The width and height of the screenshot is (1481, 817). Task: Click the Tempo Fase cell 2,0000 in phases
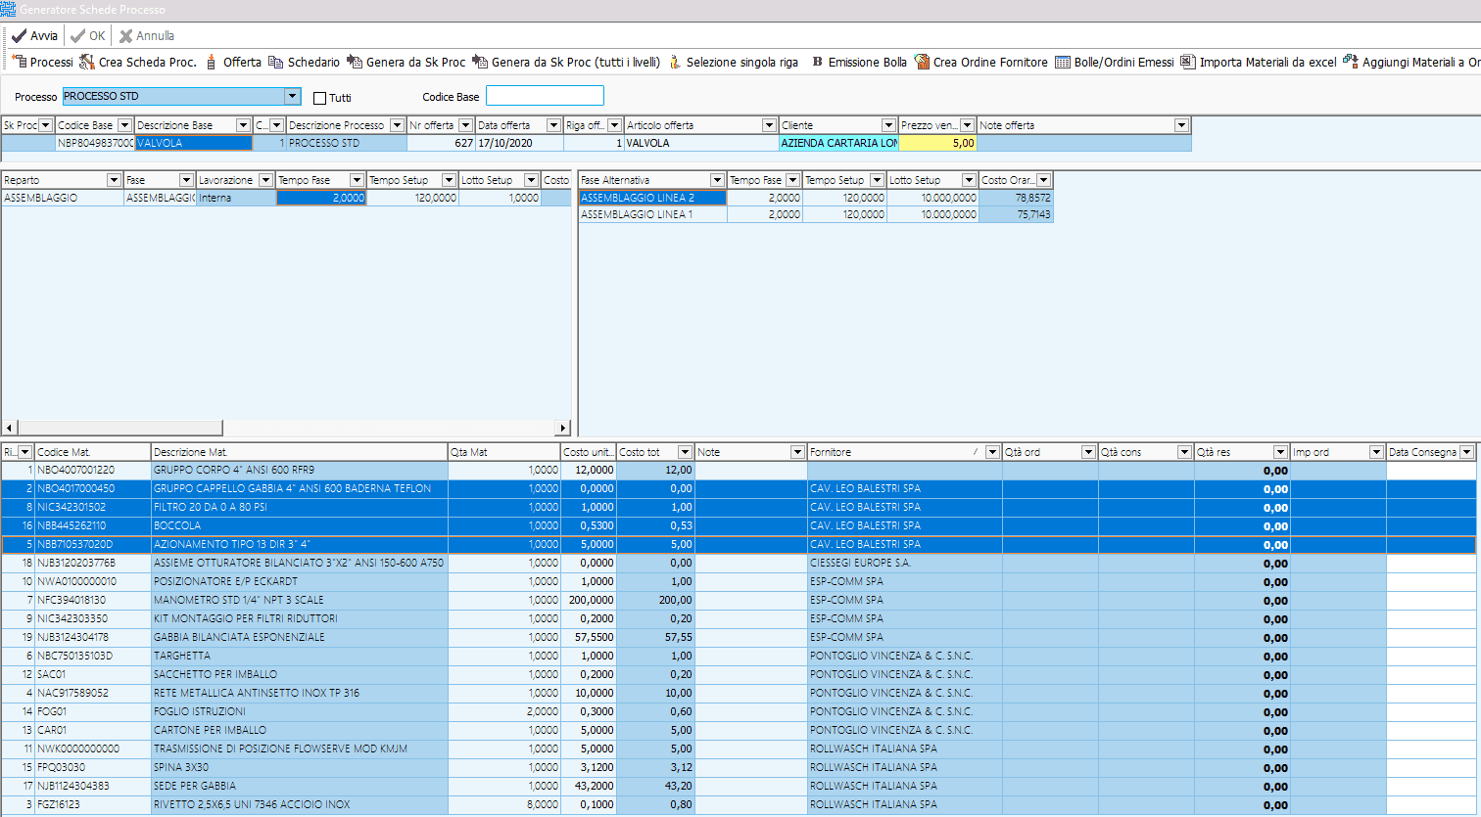(x=321, y=198)
